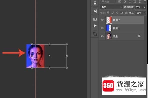This screenshot has height=98, width=148.
Task: Open the layer filter type dropdown (类型)
Action: click(x=108, y=1)
